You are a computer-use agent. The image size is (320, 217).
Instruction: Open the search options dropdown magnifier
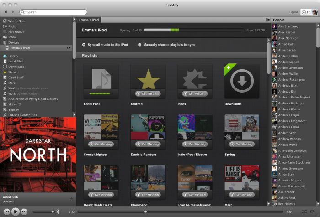[x=23, y=12]
